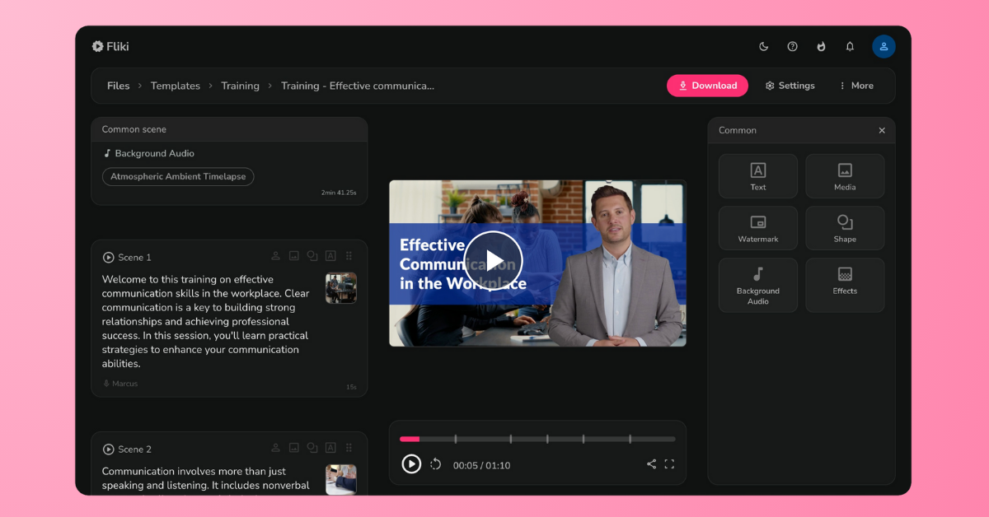
Task: Click the video progress bar
Action: coord(537,439)
